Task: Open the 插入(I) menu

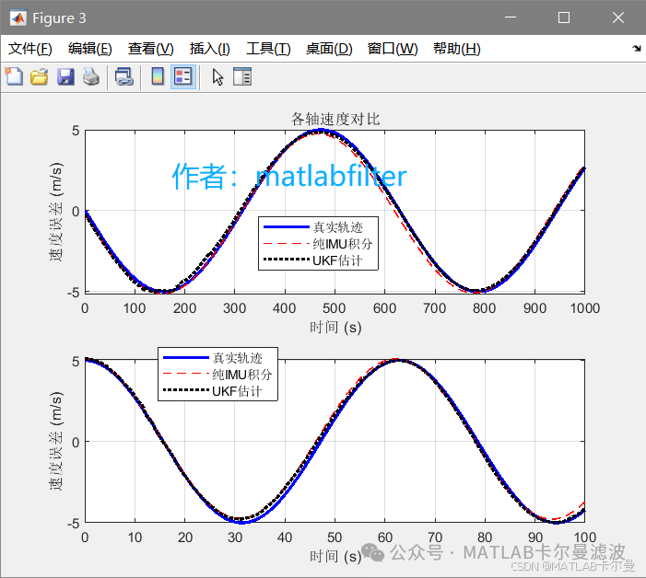Action: point(210,49)
